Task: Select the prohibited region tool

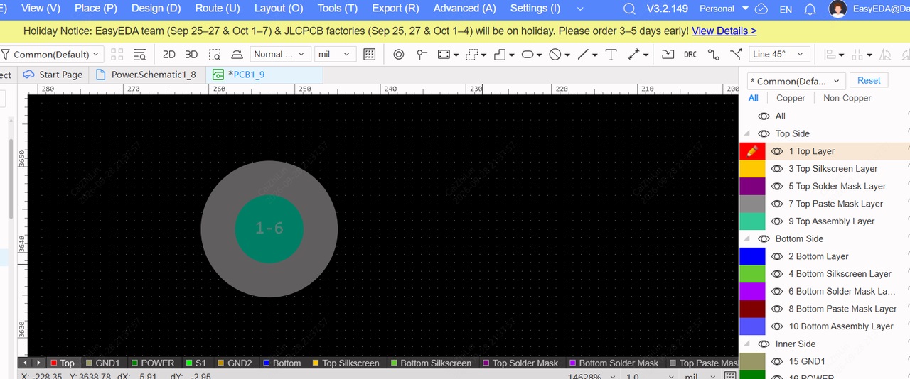Action: (x=556, y=55)
